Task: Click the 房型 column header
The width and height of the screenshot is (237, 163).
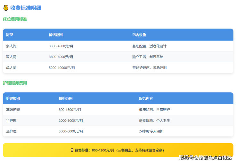Action: (9, 35)
